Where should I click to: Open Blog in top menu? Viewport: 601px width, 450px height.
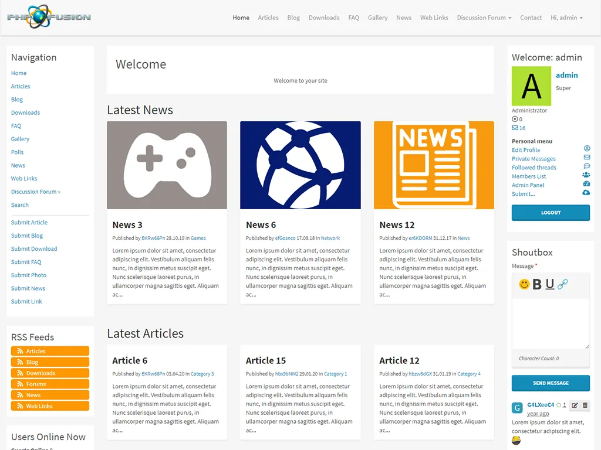click(x=293, y=18)
